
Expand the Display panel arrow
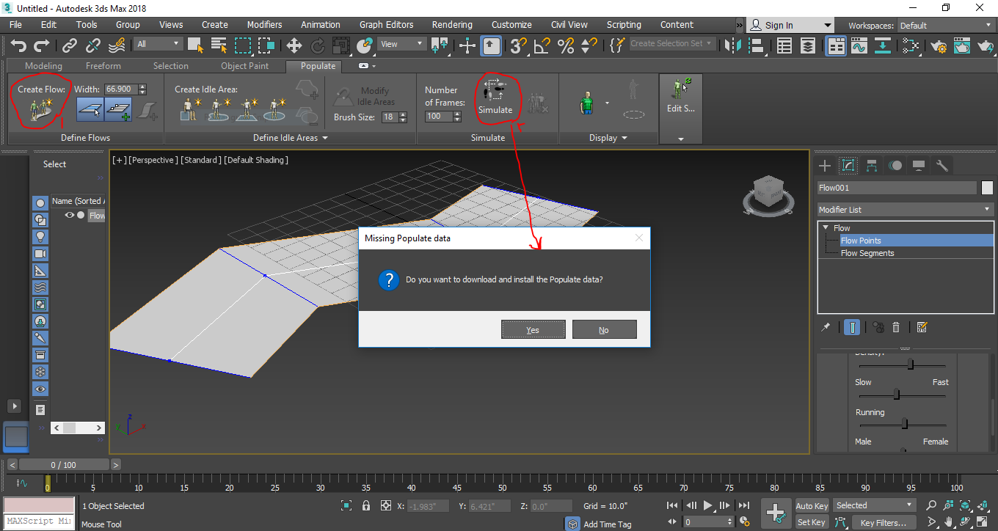pyautogui.click(x=624, y=138)
